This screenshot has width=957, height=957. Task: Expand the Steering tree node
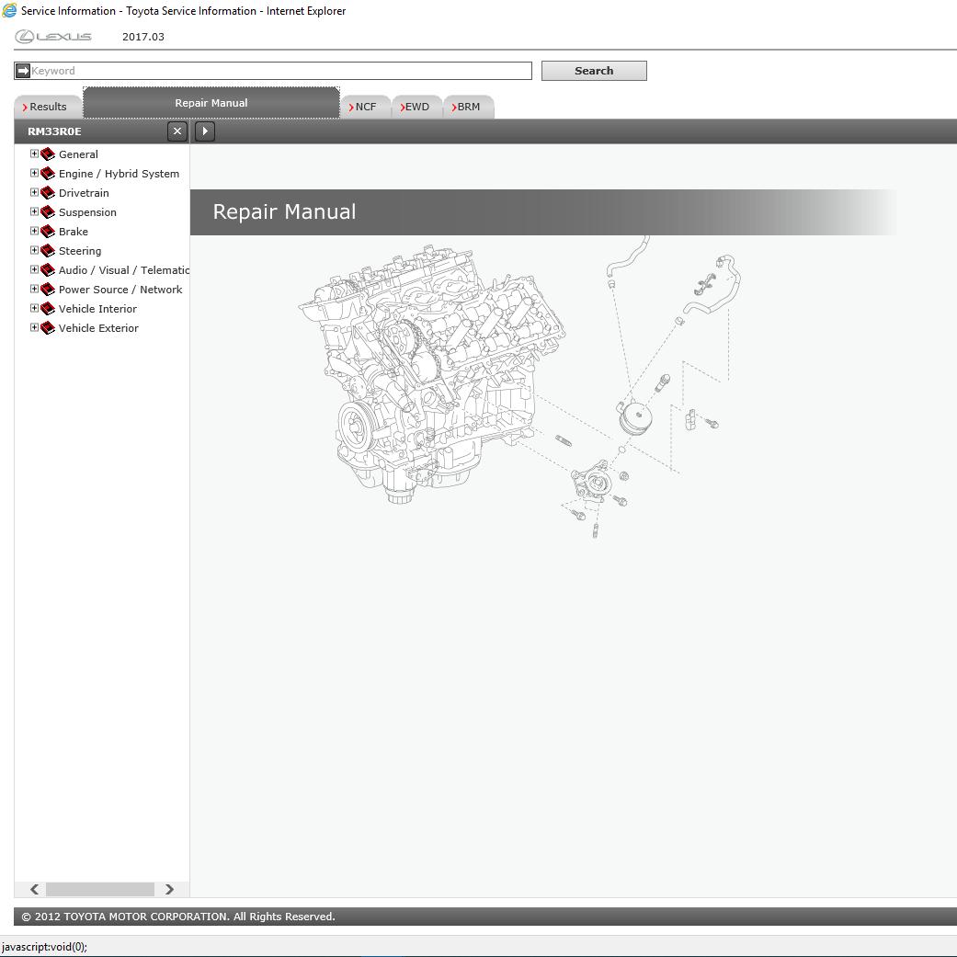pos(34,250)
